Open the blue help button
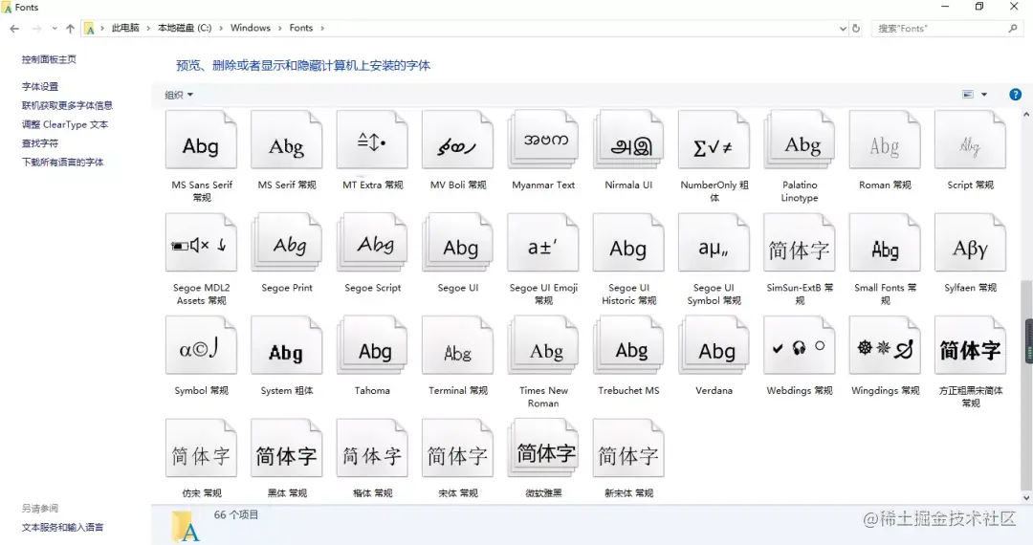Viewport: 1033px width, 545px height. point(1015,94)
